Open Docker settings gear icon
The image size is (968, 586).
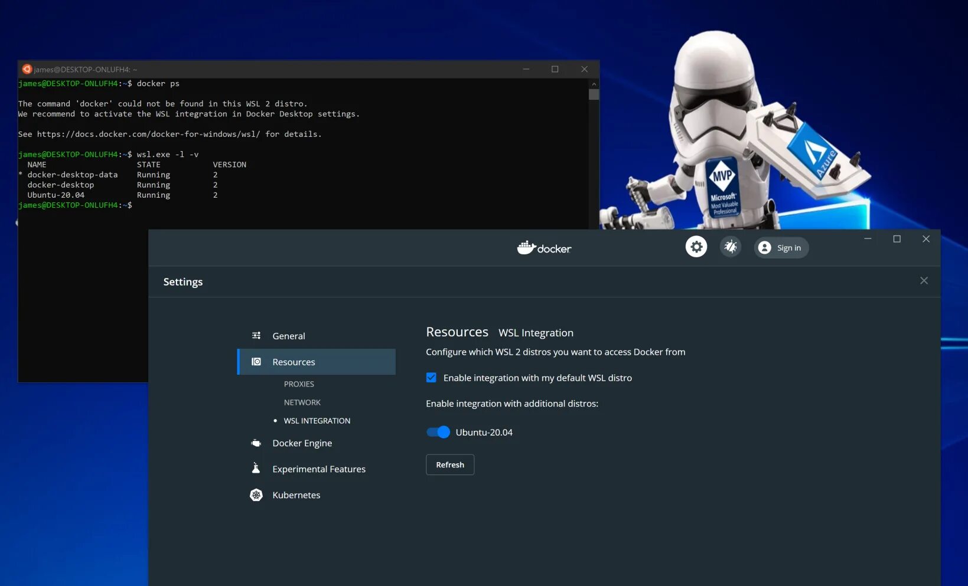click(696, 247)
